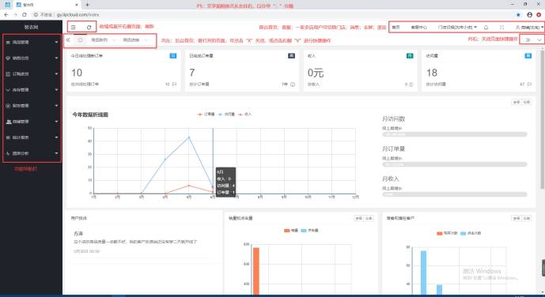This screenshot has height=297, width=545.
Task: Open the home icon tab in the tab bar
Action: (x=81, y=40)
